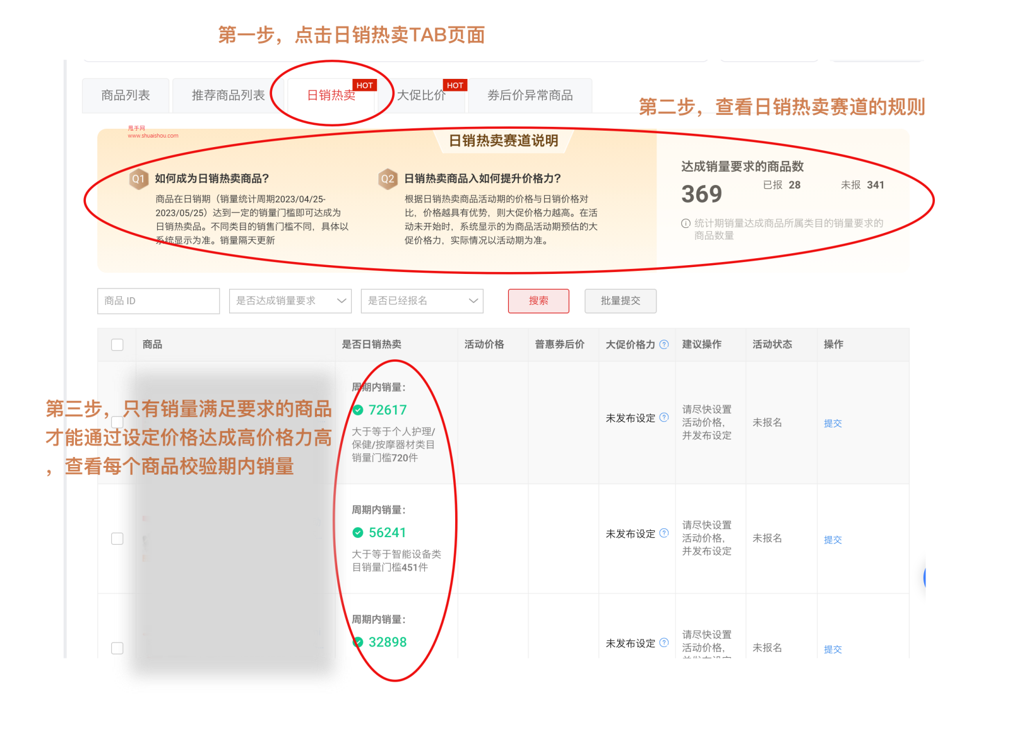Open the 是否达成销量要求 dropdown
The width and height of the screenshot is (1010, 731).
pyautogui.click(x=290, y=301)
